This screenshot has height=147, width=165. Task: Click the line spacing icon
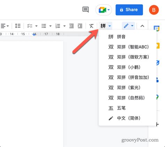pyautogui.click(x=18, y=26)
